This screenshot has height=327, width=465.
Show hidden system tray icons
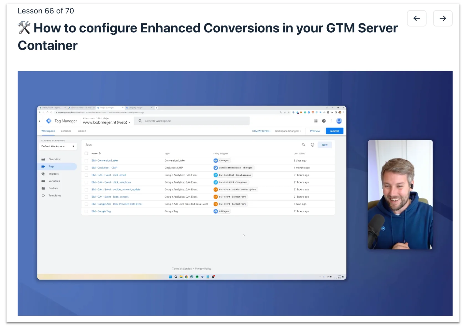point(320,277)
